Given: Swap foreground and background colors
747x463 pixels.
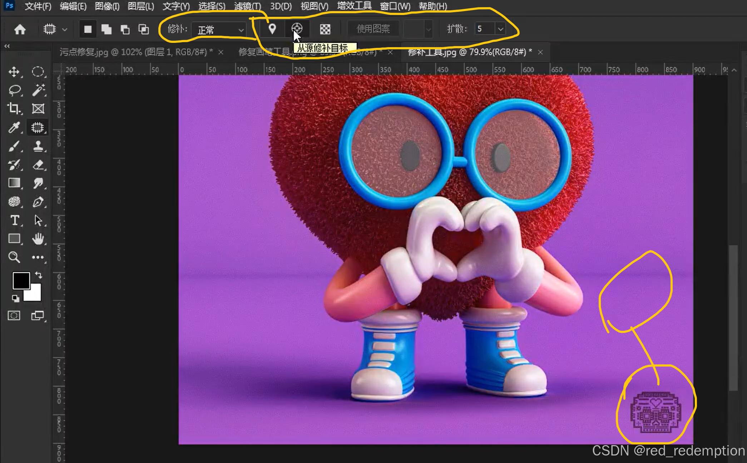Looking at the screenshot, I should point(38,275).
